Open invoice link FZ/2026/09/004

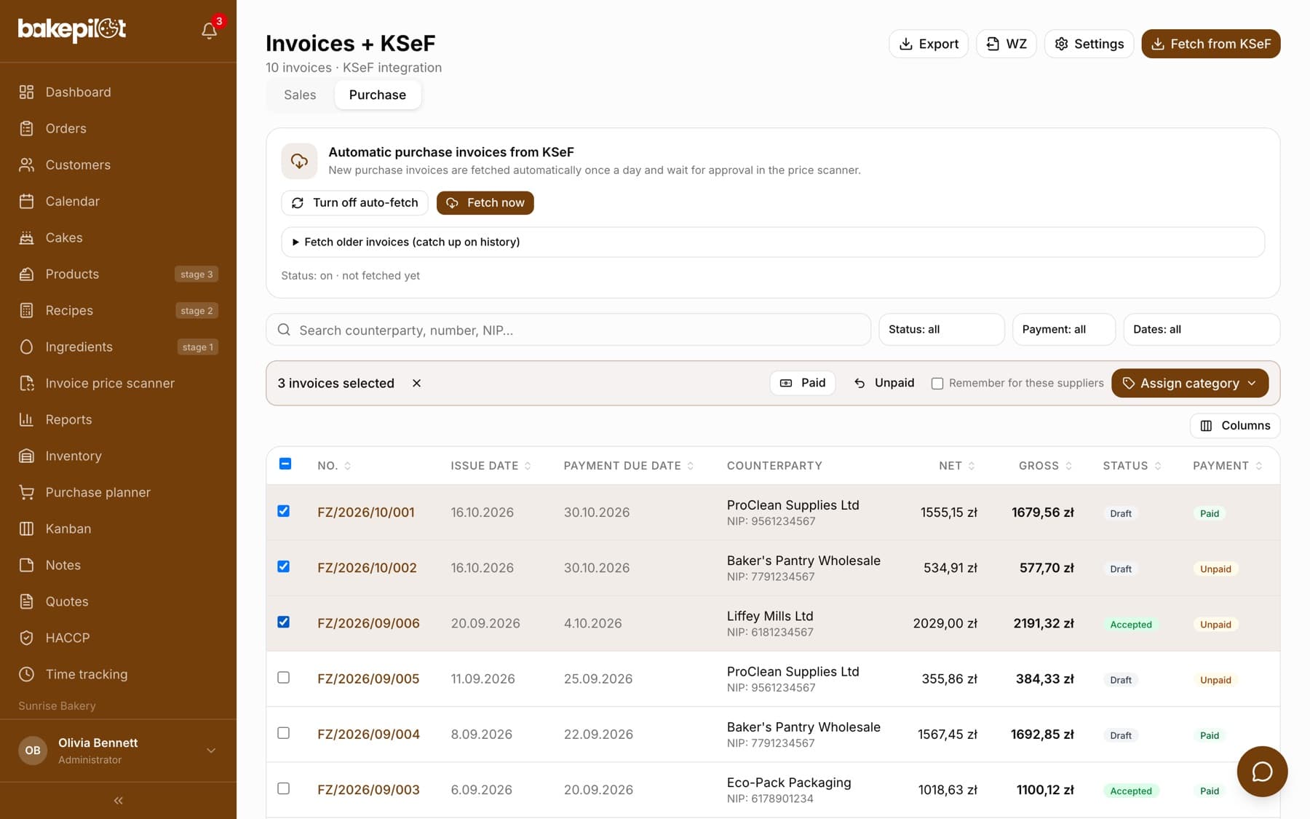(x=368, y=734)
